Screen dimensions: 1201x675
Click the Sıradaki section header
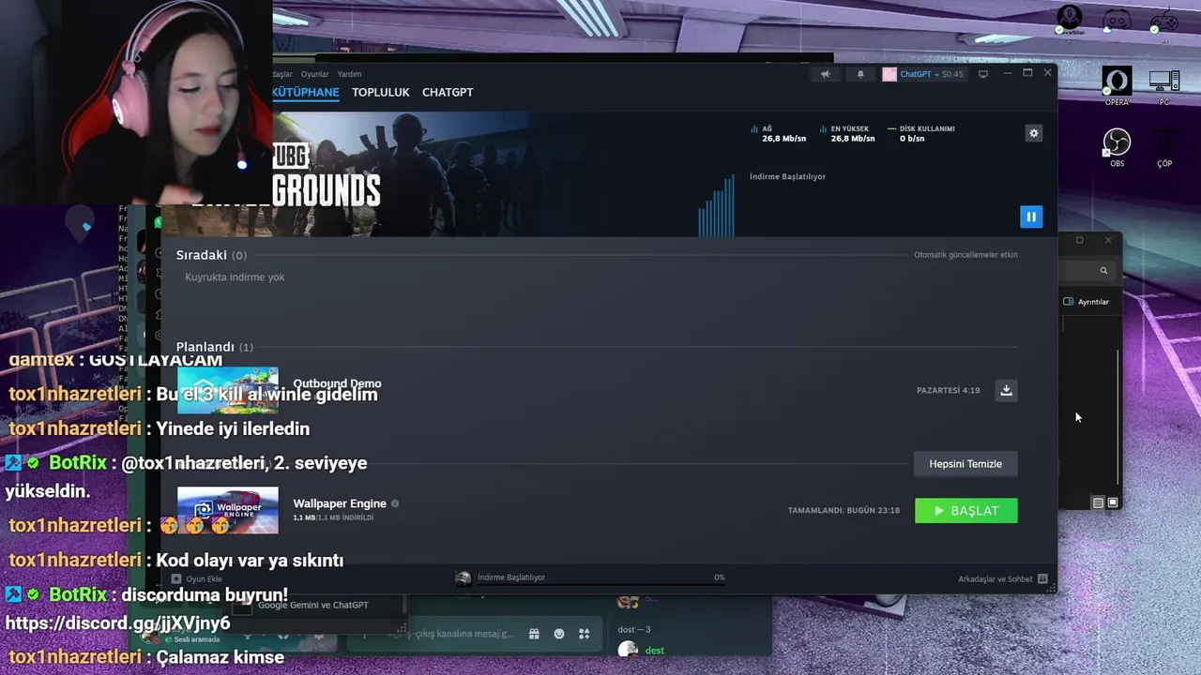click(x=211, y=255)
